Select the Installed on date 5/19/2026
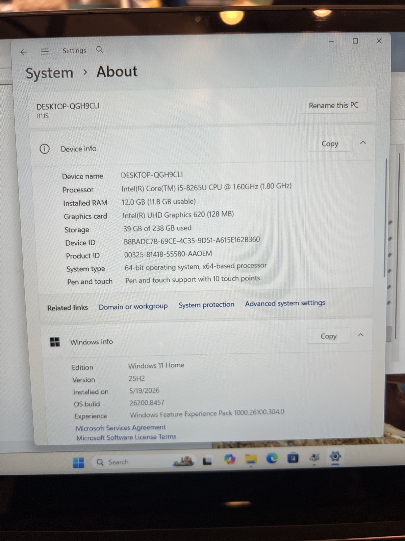 144,390
